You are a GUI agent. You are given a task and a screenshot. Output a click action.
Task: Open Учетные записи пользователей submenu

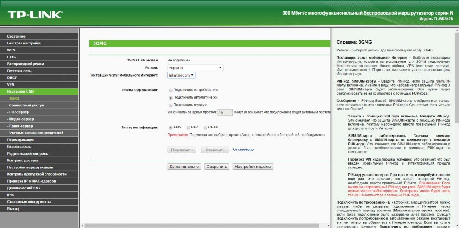(39, 133)
